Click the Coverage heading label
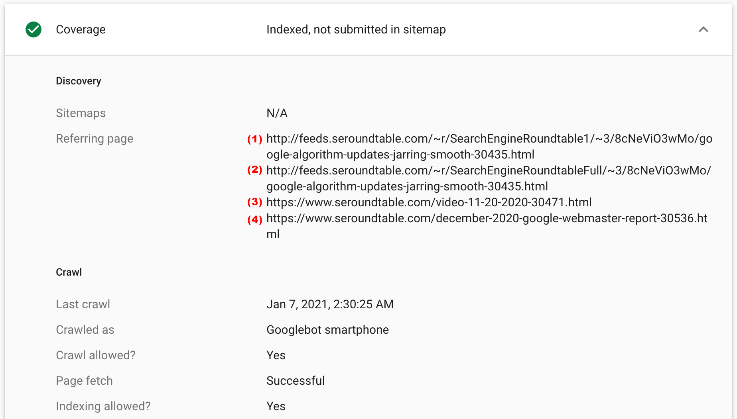 [81, 29]
